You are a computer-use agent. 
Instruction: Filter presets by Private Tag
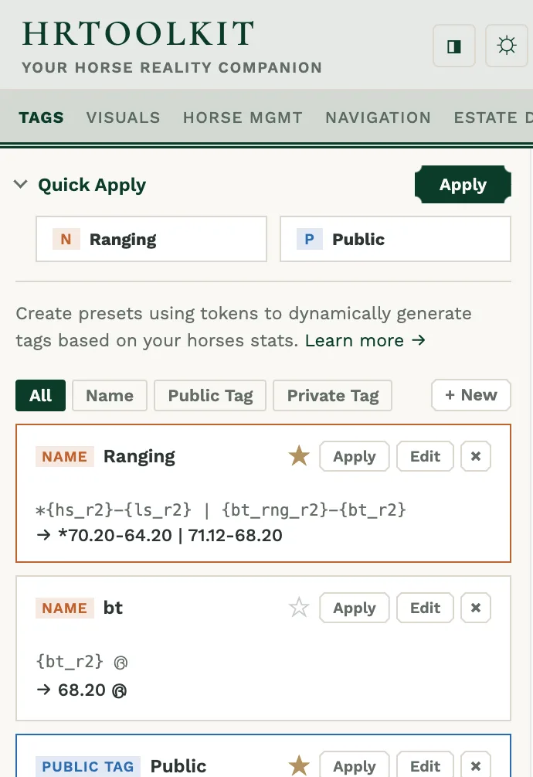pyautogui.click(x=333, y=395)
